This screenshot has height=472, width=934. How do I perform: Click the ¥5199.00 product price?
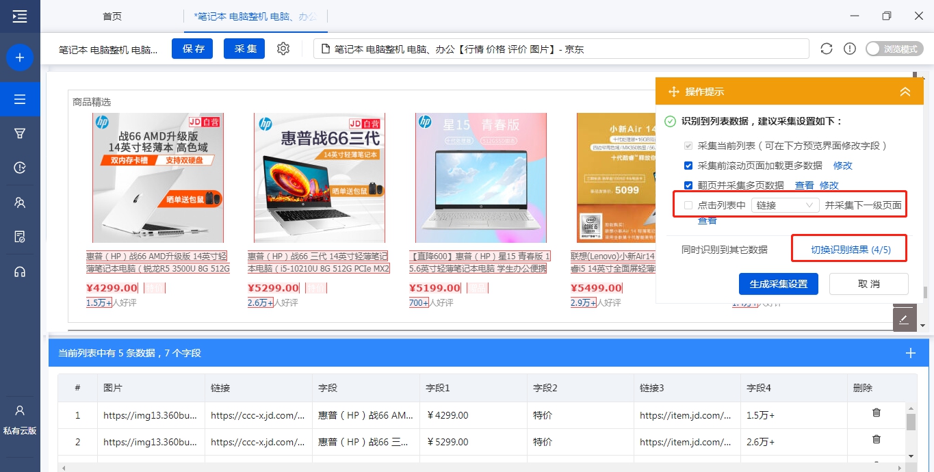pos(435,288)
